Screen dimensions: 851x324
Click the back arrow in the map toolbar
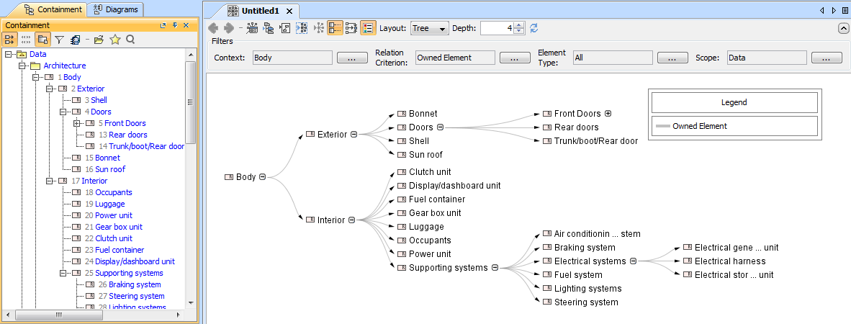pyautogui.click(x=213, y=28)
